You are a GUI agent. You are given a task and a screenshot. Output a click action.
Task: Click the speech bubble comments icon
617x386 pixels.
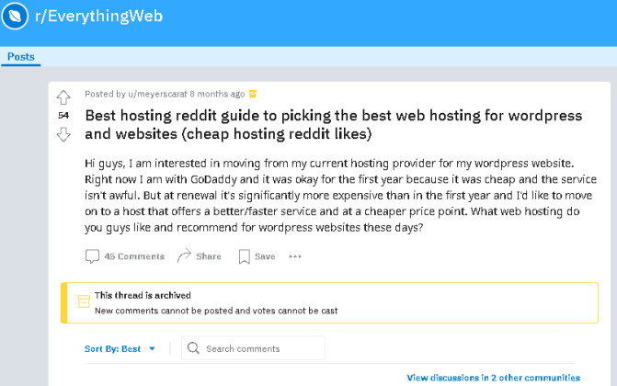(92, 256)
